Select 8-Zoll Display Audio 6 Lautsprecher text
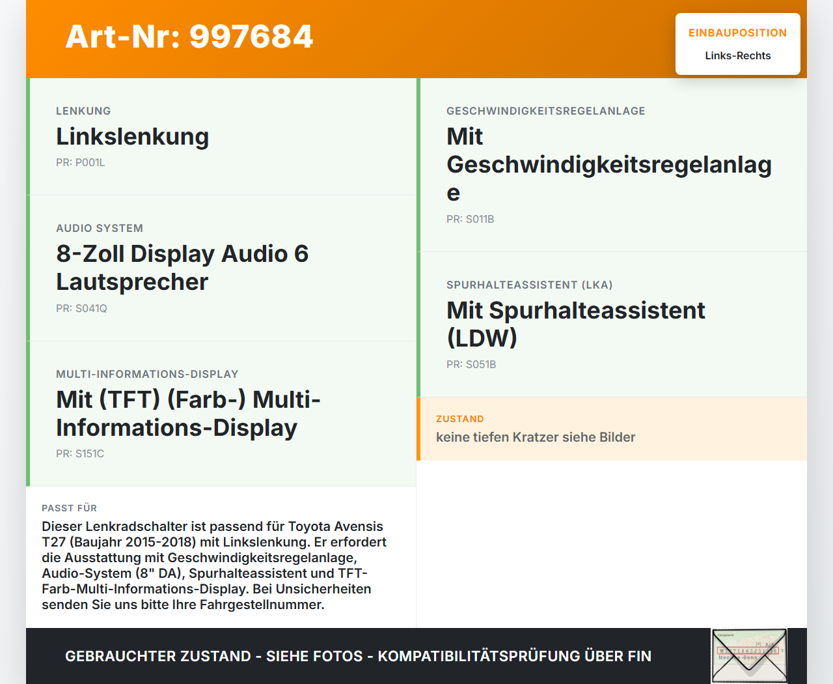Image resolution: width=833 pixels, height=684 pixels. point(182,268)
